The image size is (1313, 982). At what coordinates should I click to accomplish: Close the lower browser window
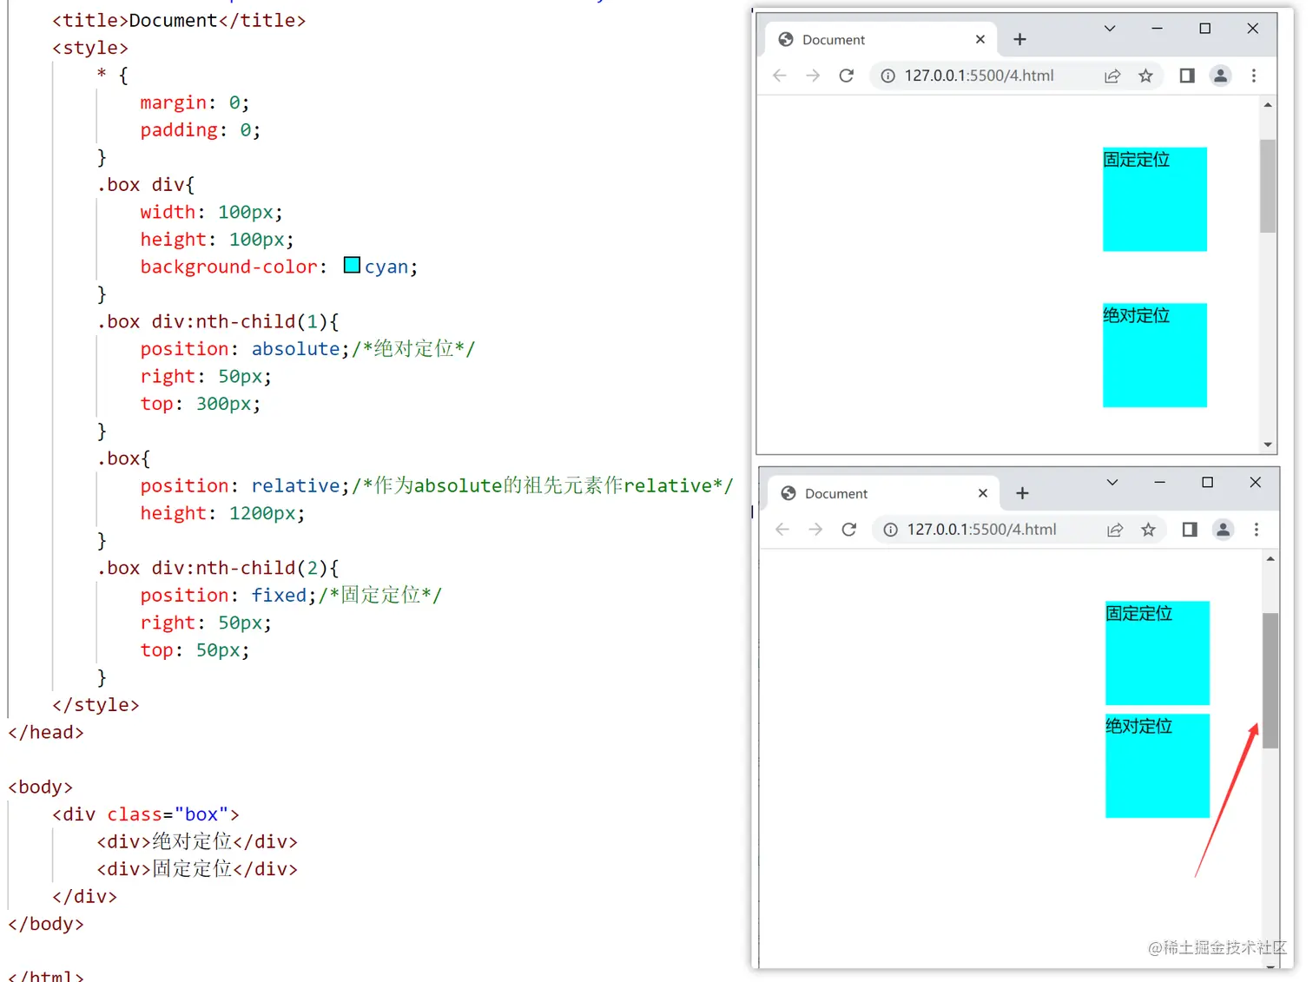click(x=1256, y=483)
